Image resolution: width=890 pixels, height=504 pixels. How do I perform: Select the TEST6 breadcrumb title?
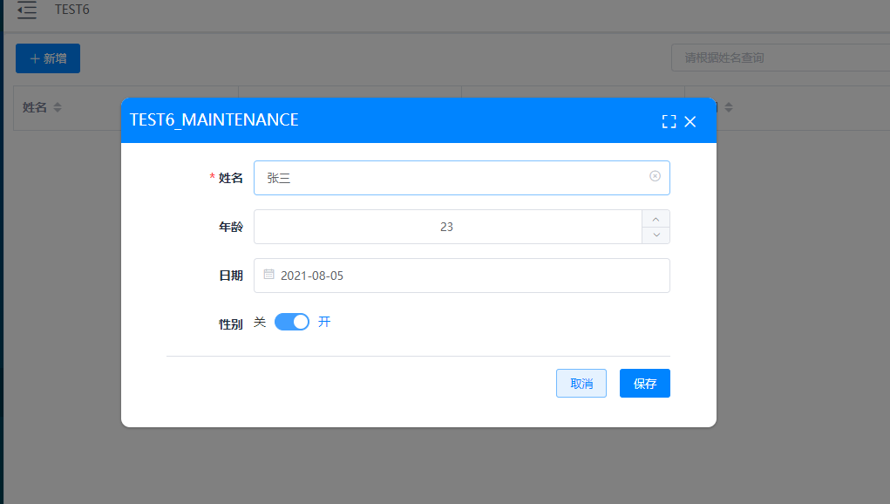(x=72, y=10)
